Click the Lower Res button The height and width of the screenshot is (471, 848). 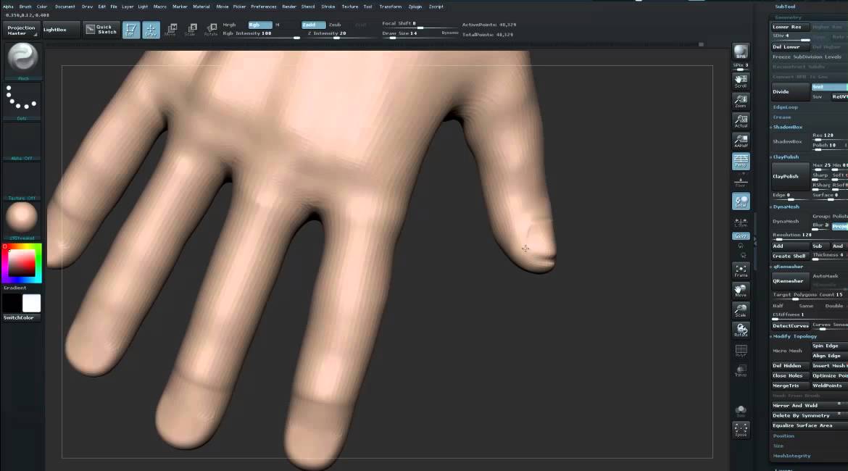[x=790, y=27]
